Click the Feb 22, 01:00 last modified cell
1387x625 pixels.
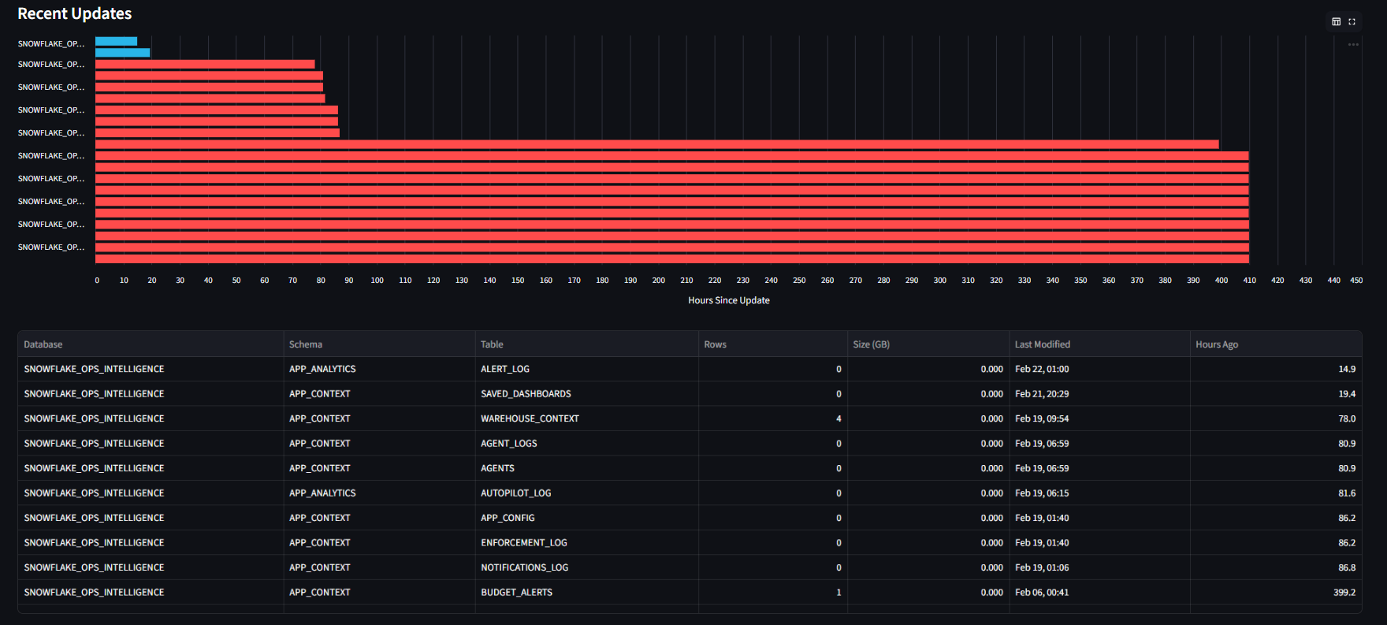coord(1099,369)
